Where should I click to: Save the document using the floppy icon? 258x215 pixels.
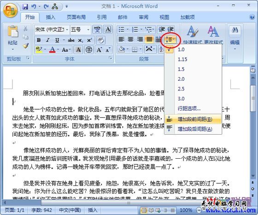click(25, 6)
